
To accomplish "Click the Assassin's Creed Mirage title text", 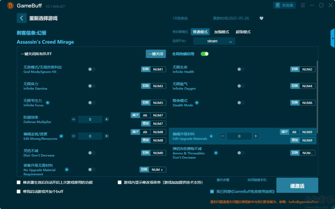I will [45, 42].
